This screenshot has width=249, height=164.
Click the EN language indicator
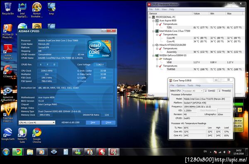tap(205, 152)
